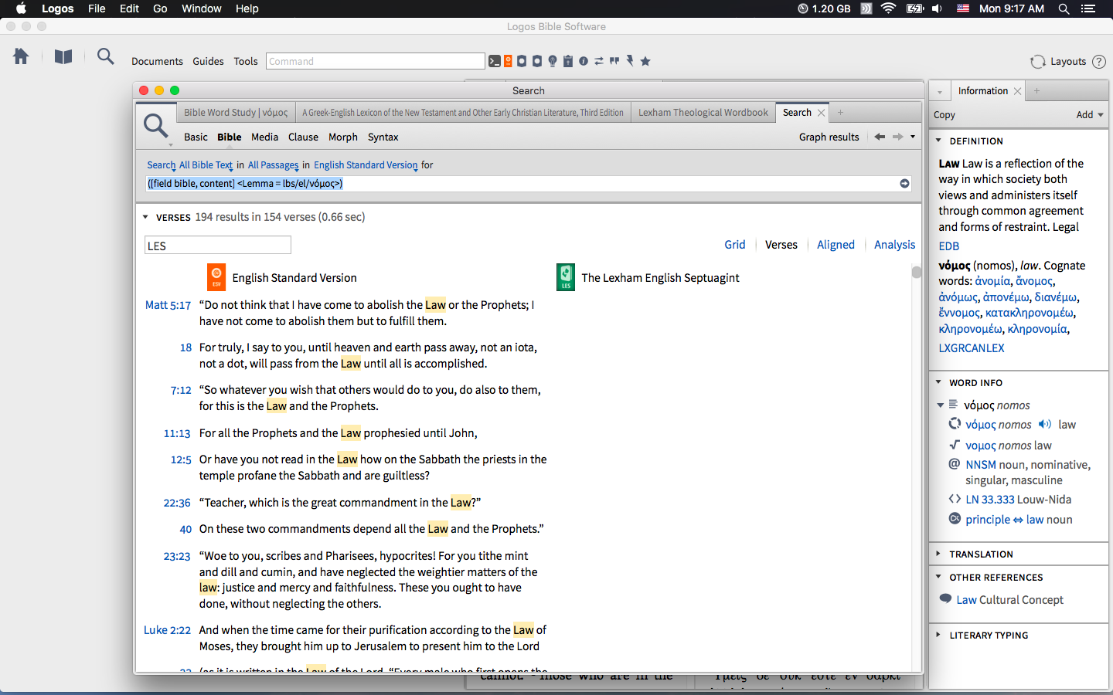The width and height of the screenshot is (1113, 695).
Task: Open the Documents menu
Action: click(157, 62)
